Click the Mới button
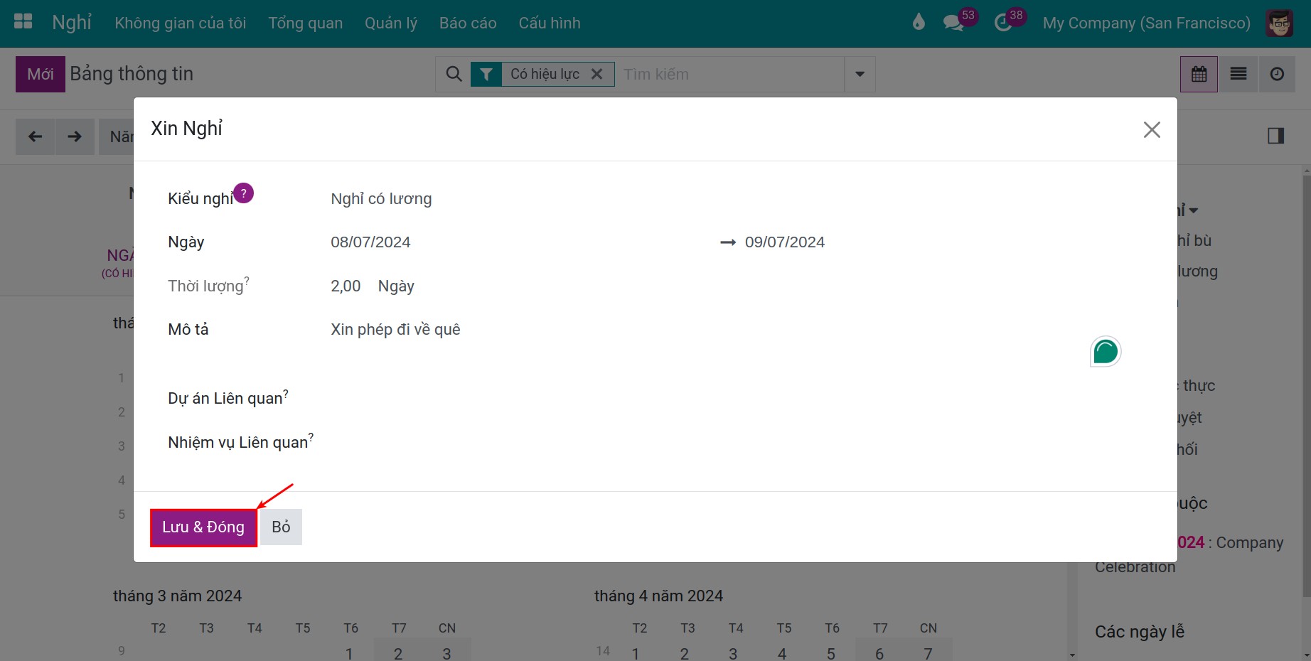 [41, 74]
